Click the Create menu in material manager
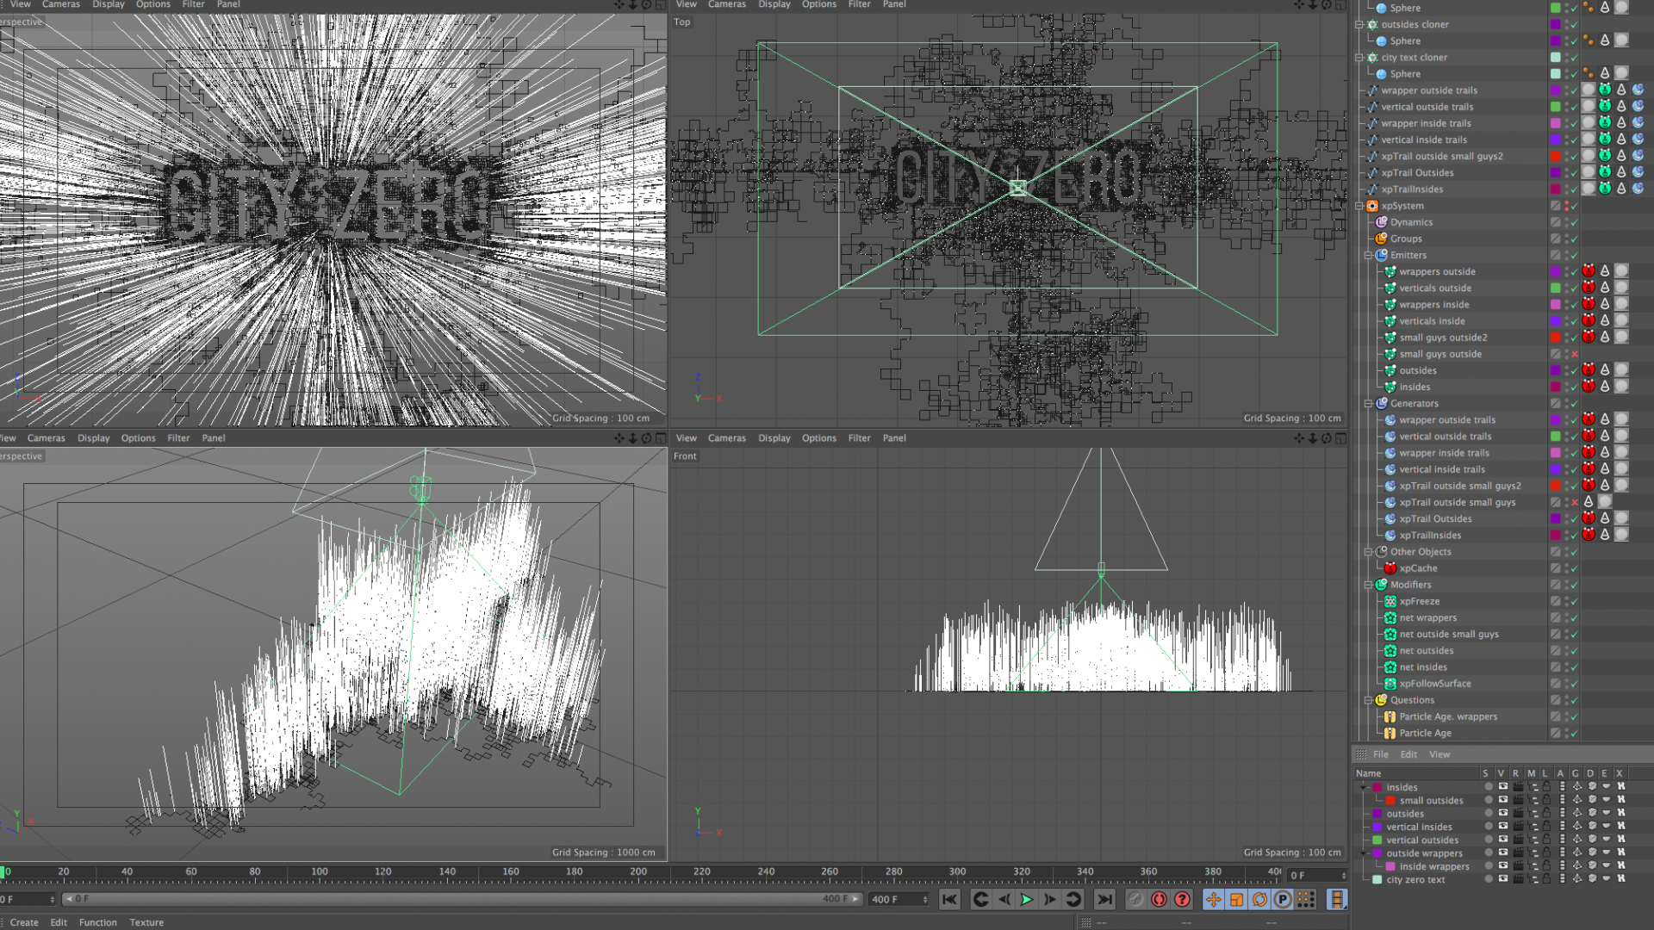 pos(24,922)
